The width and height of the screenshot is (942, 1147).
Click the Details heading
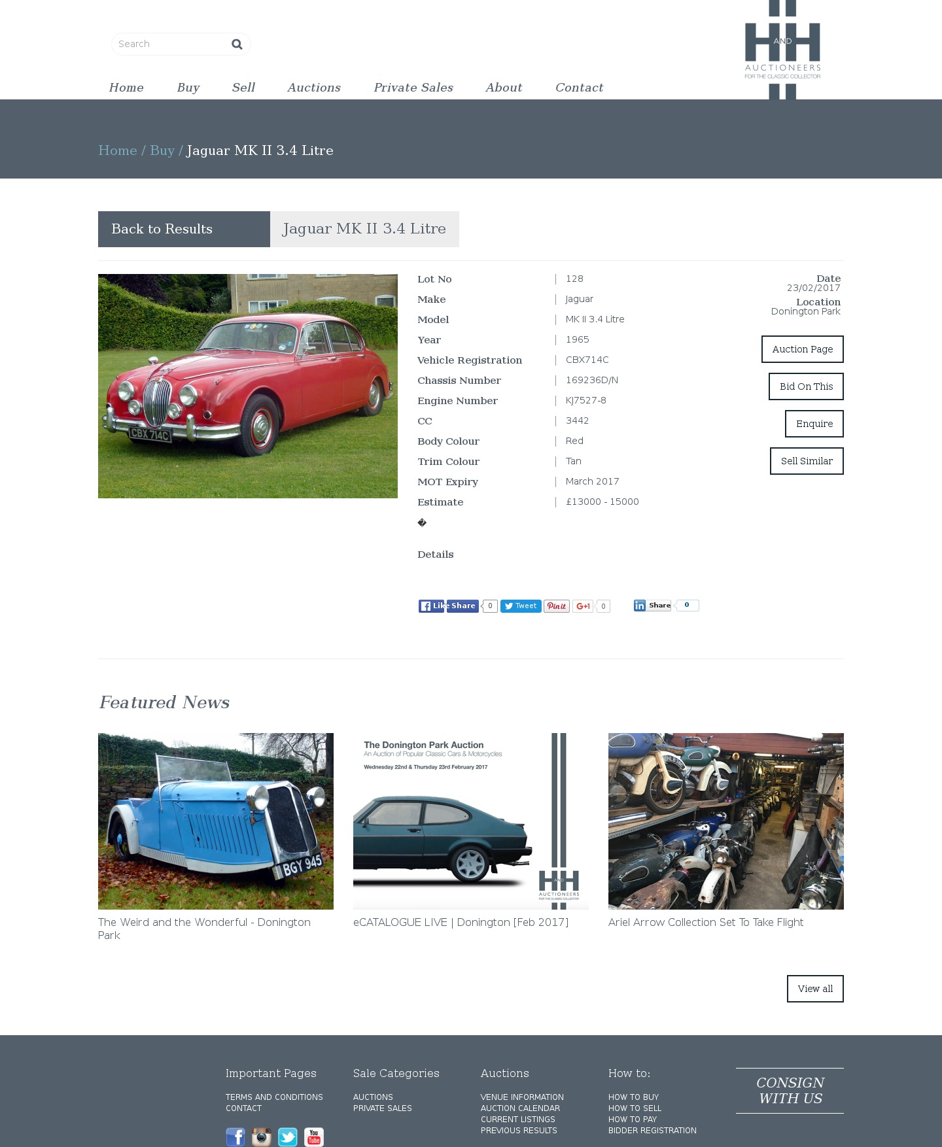coord(436,555)
